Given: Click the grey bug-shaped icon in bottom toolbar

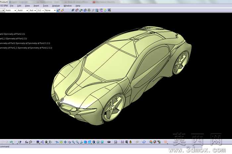Looking at the screenshot, I should pyautogui.click(x=46, y=142).
